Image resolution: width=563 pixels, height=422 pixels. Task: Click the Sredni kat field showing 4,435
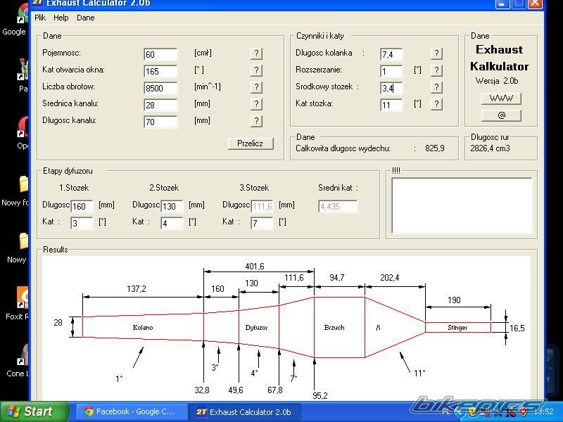pyautogui.click(x=338, y=206)
